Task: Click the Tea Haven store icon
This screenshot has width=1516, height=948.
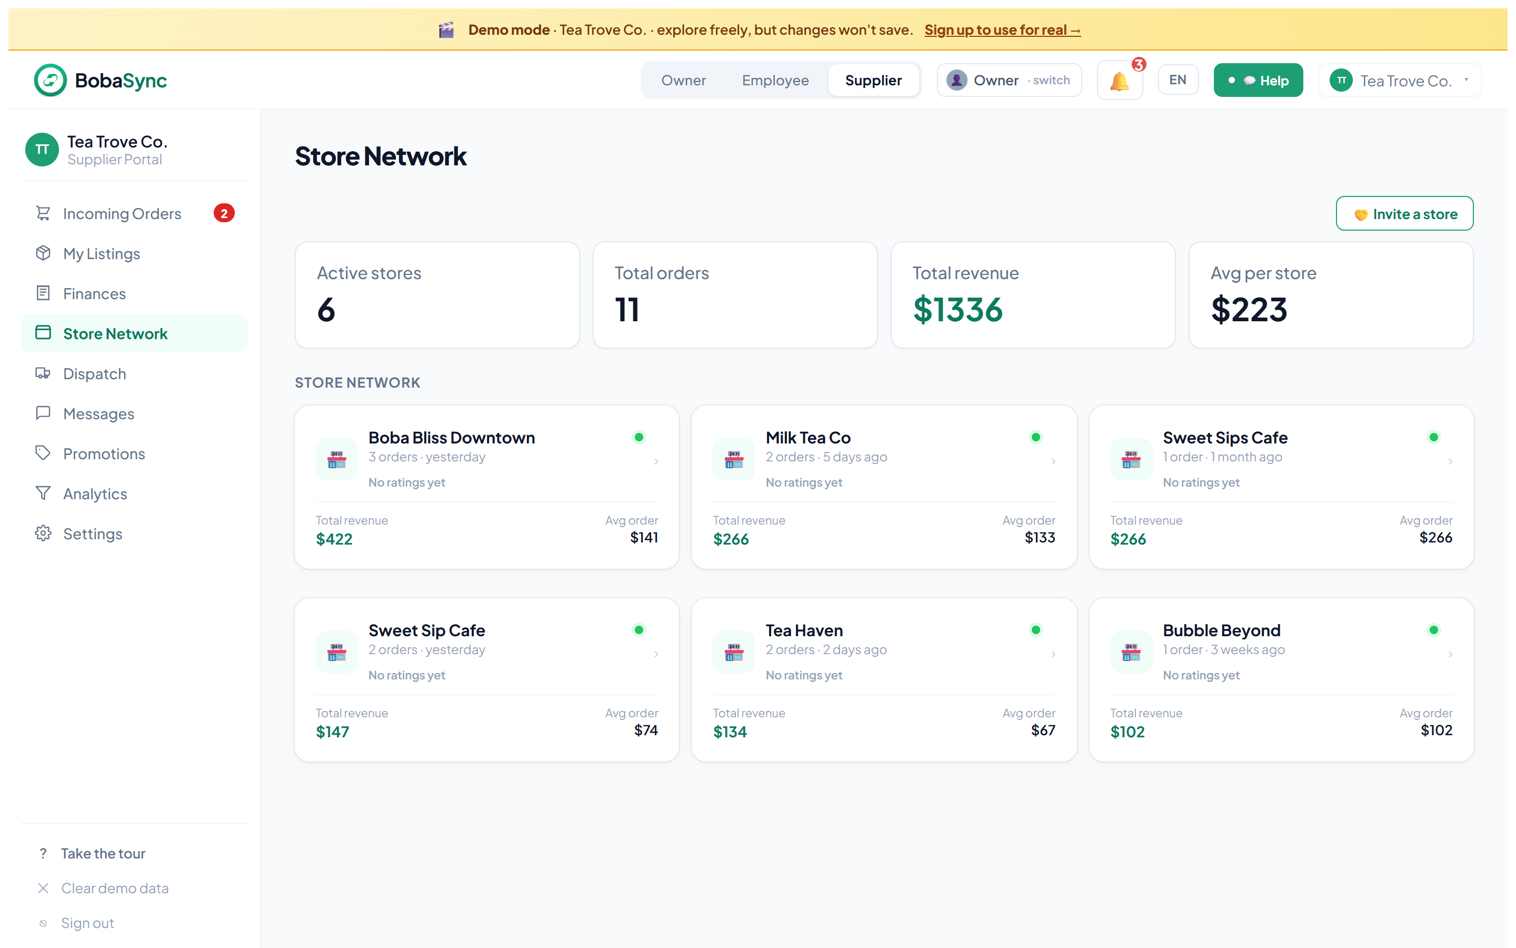Action: pos(734,652)
